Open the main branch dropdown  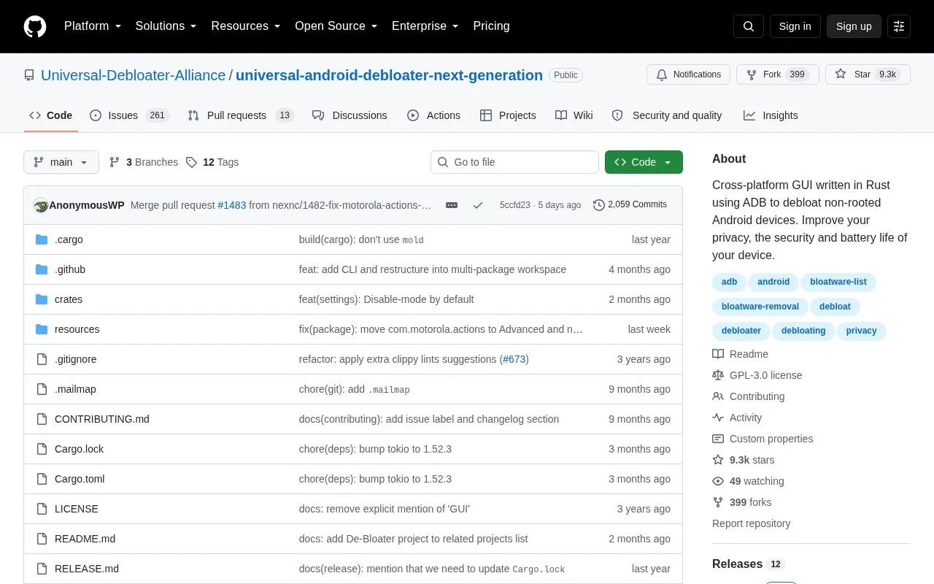(x=61, y=162)
